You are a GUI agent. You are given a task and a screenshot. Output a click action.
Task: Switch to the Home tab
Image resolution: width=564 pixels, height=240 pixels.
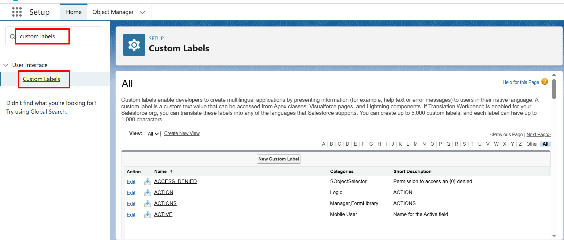(74, 12)
